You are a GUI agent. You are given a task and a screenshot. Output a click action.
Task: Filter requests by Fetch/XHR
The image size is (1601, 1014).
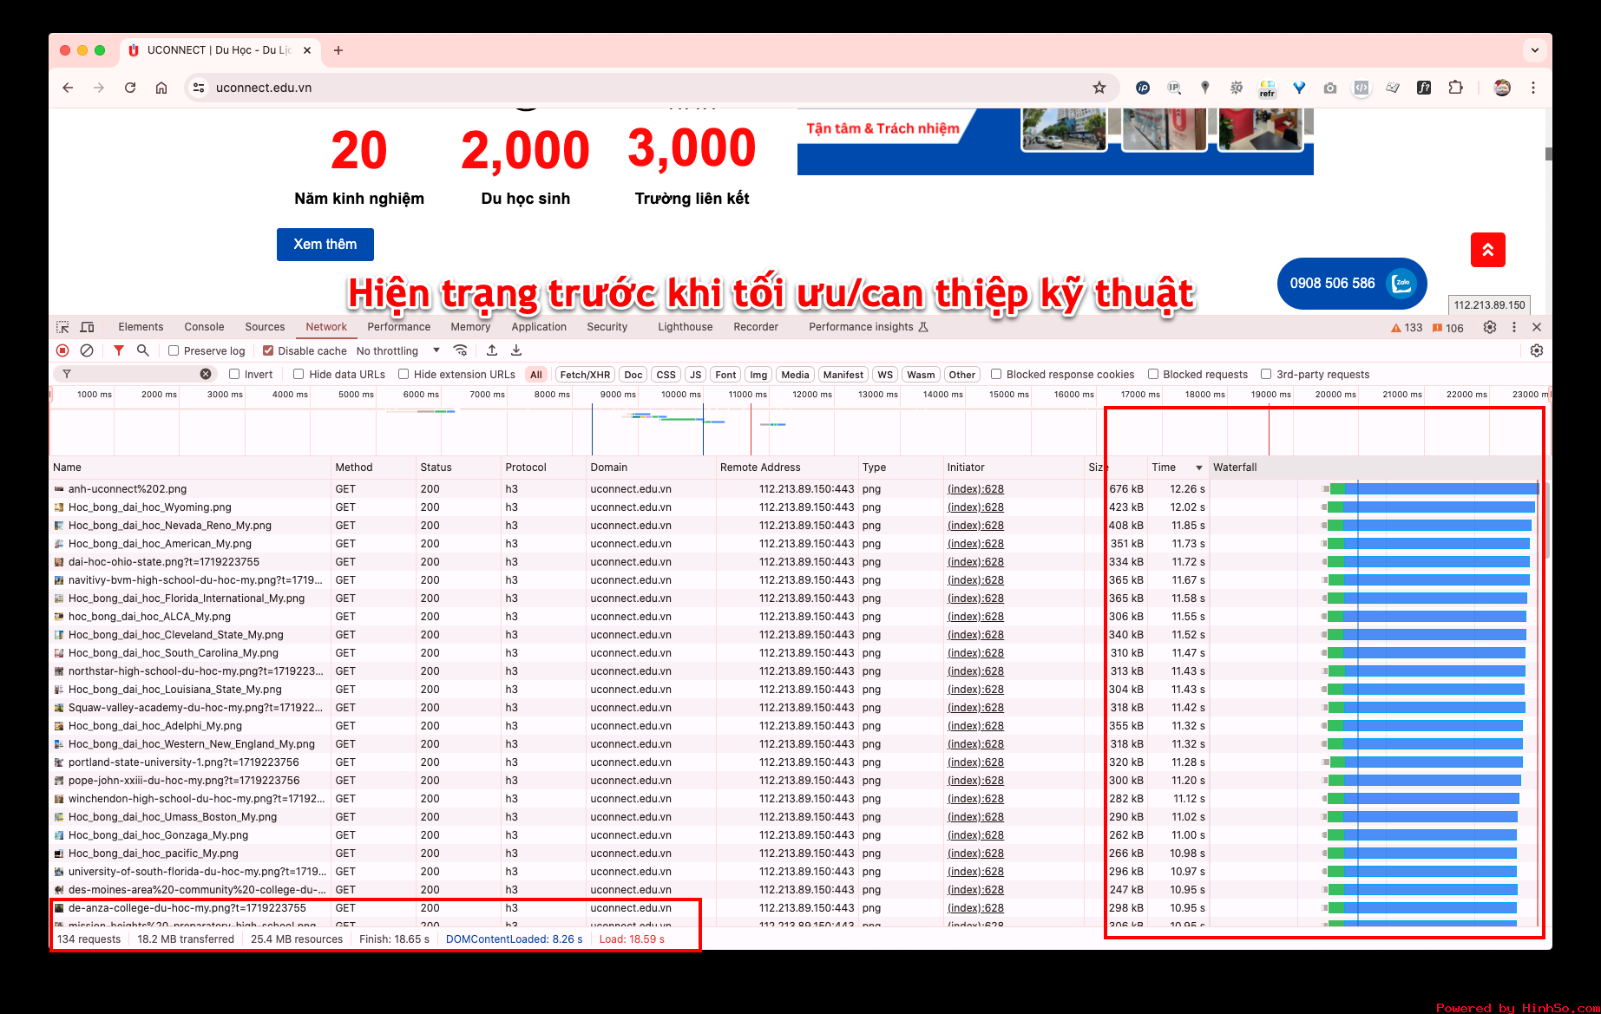(x=585, y=375)
